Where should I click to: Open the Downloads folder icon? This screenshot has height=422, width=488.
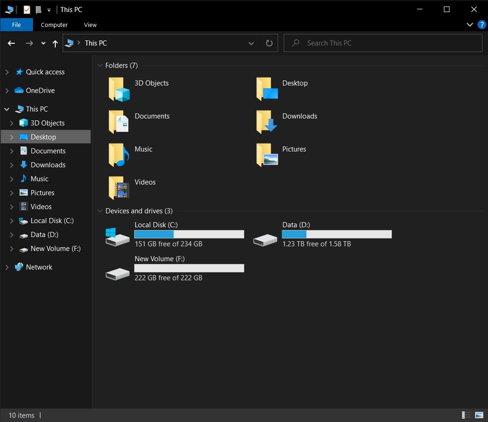266,121
